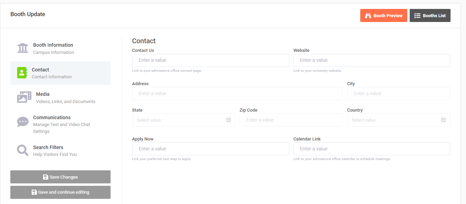Click into the Website field
466x204 pixels.
point(372,60)
